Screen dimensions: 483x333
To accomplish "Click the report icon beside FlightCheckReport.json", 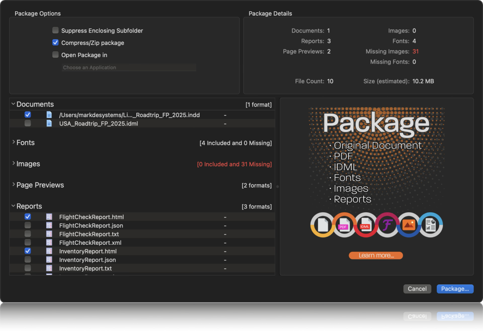I will point(49,225).
